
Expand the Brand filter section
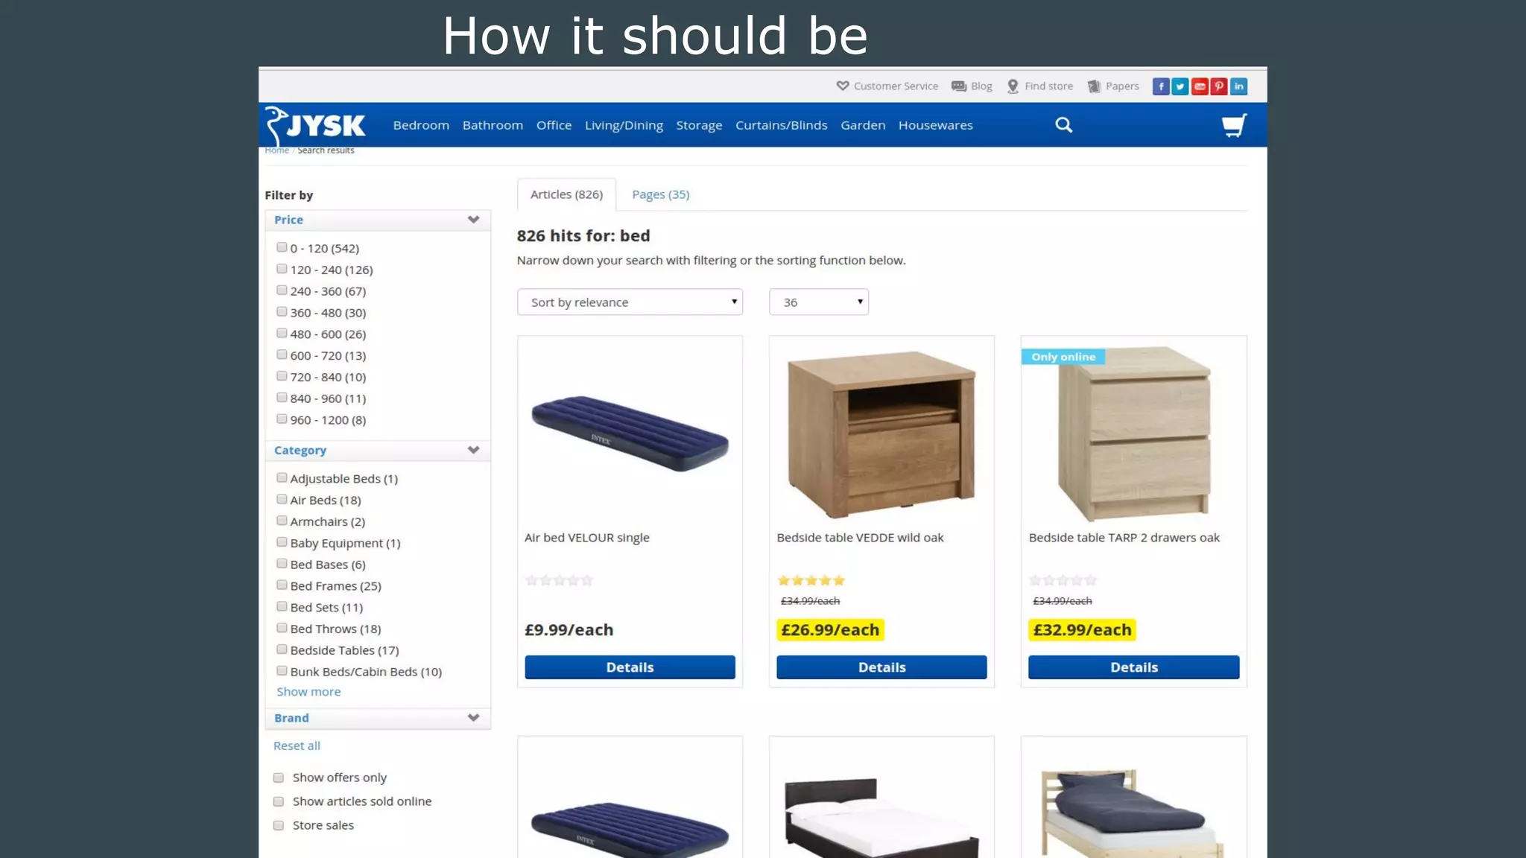coord(377,718)
